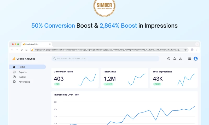
Task: Click the +1,240.4% badge
Action: tap(108, 84)
